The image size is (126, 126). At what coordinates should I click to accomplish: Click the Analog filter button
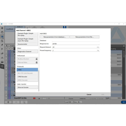[x=12, y=46]
